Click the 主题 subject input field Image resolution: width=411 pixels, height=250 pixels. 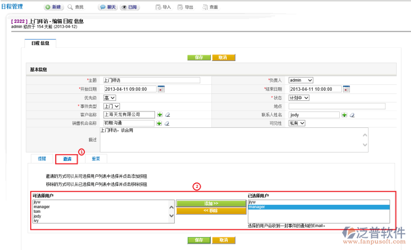pos(151,80)
